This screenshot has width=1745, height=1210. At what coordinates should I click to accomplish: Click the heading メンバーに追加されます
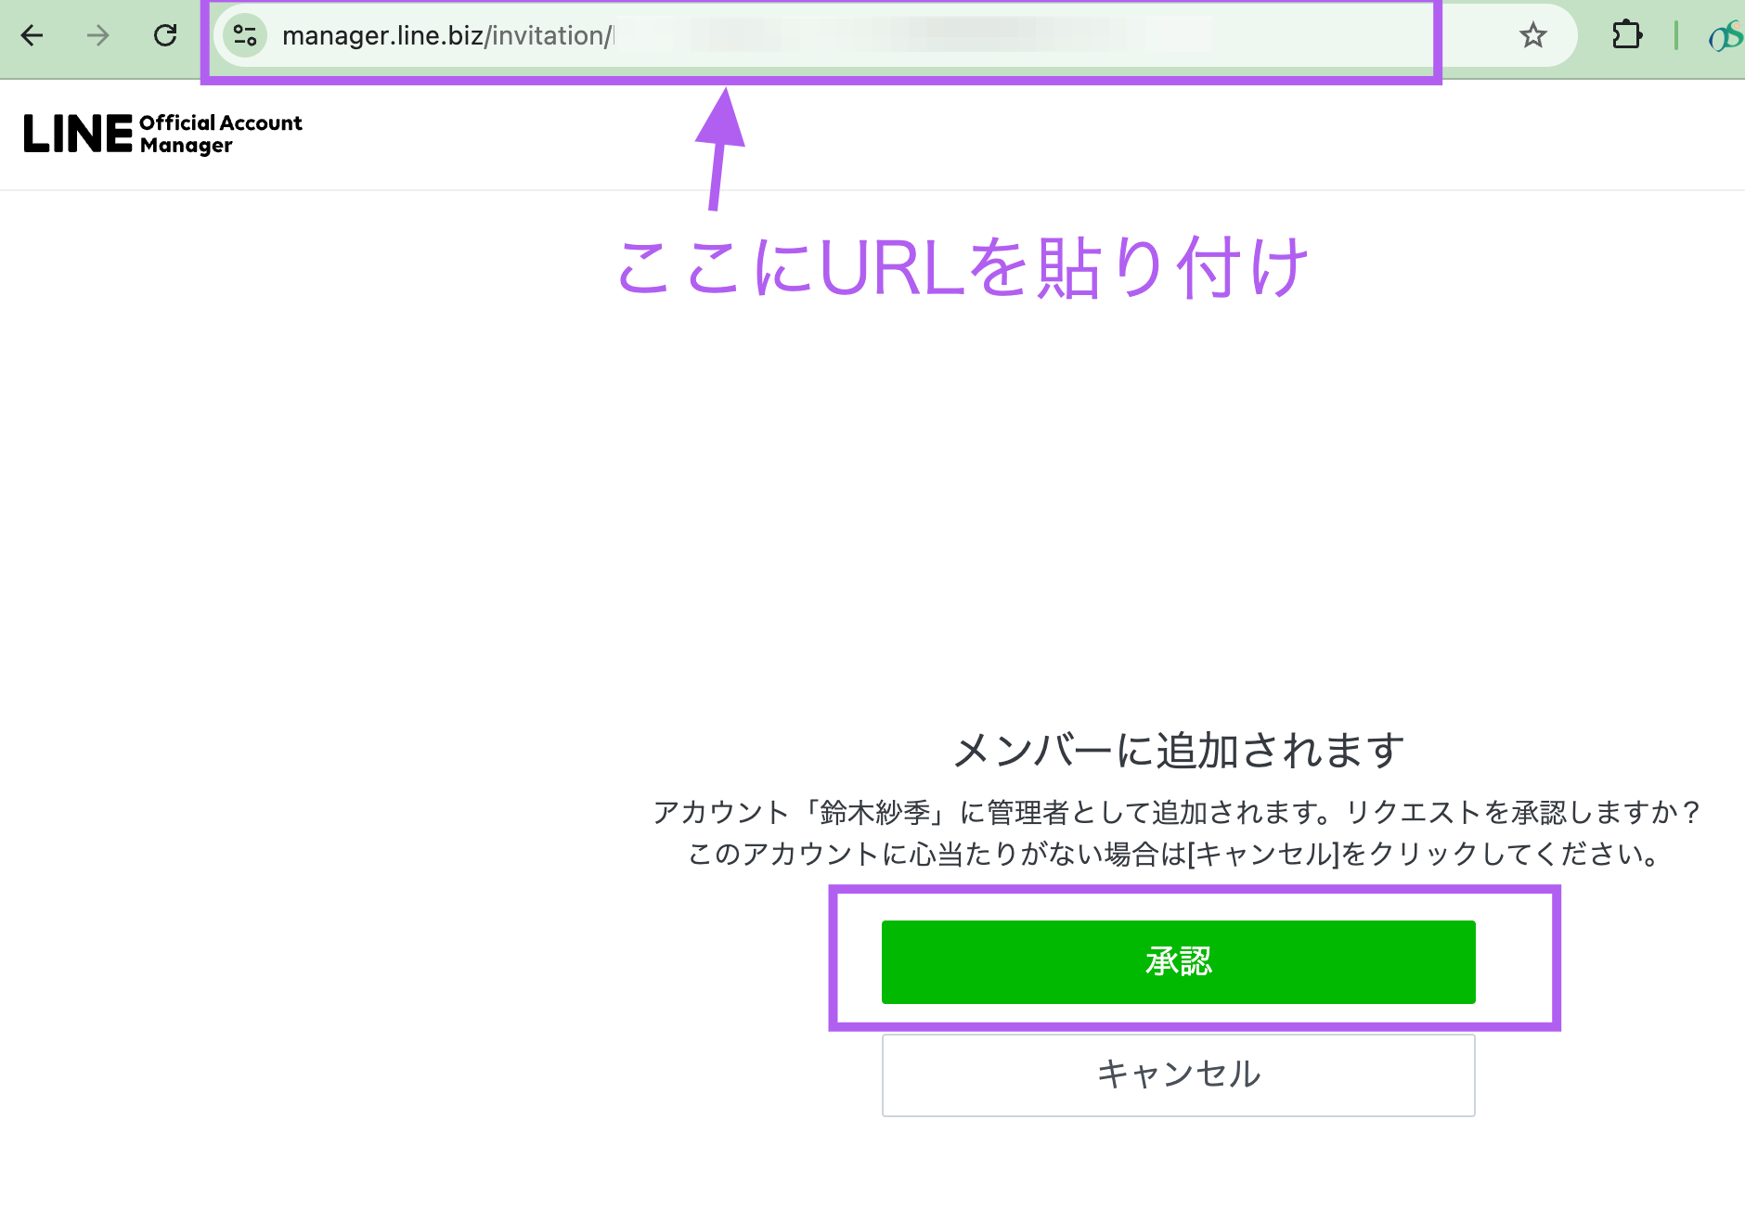pos(1178,750)
